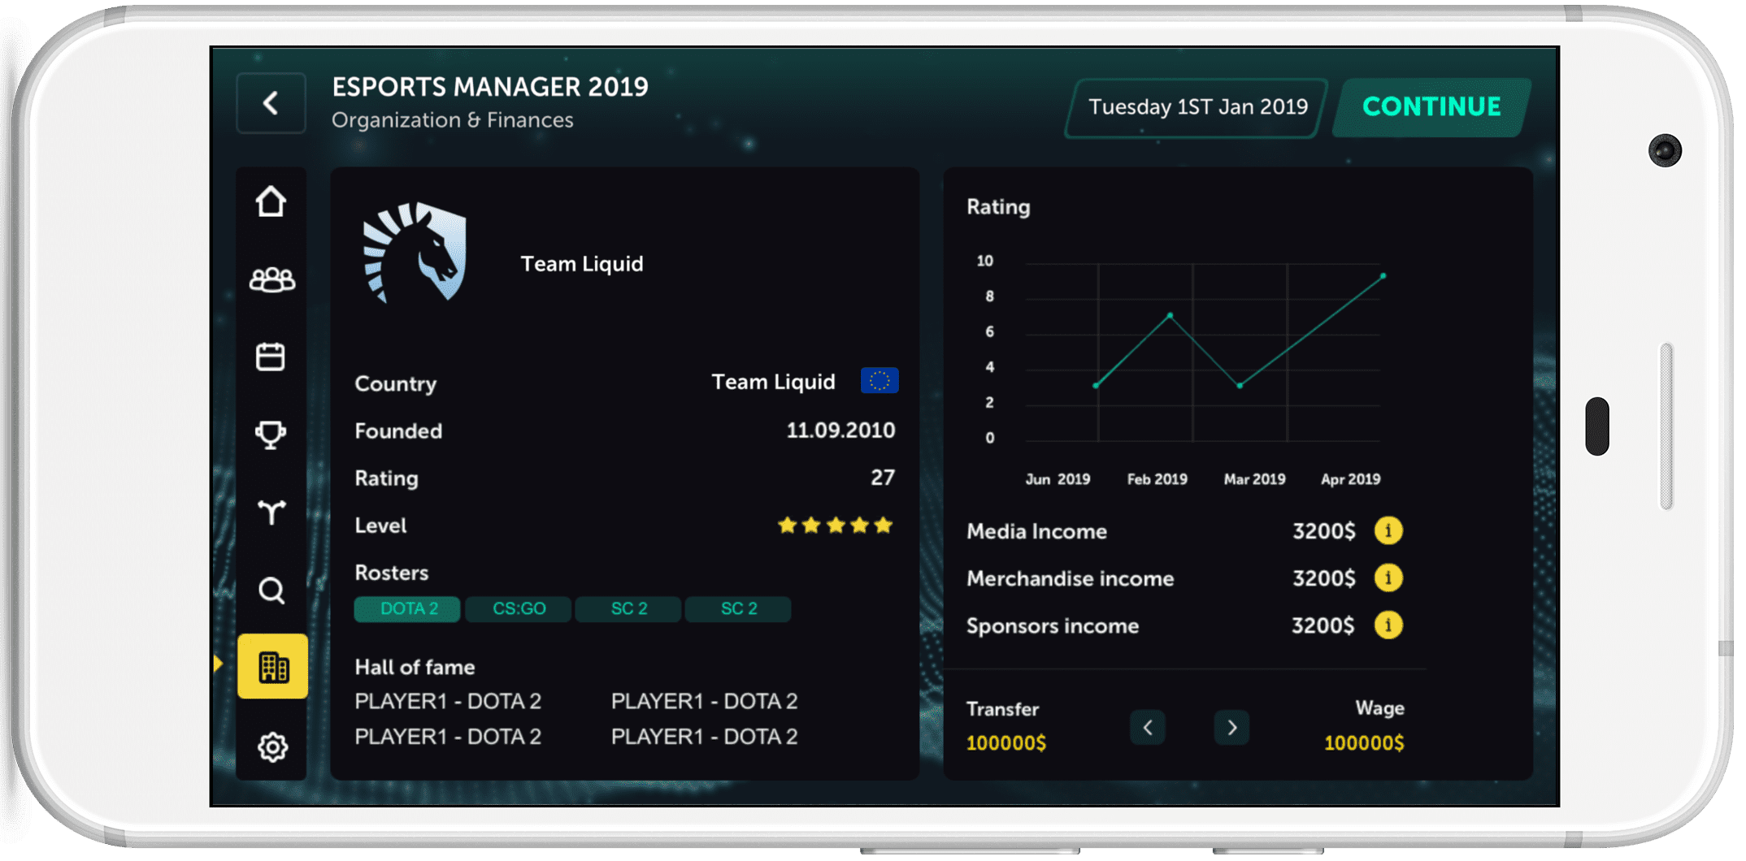Click the five-star Level rating
The width and height of the screenshot is (1746, 861).
[836, 526]
